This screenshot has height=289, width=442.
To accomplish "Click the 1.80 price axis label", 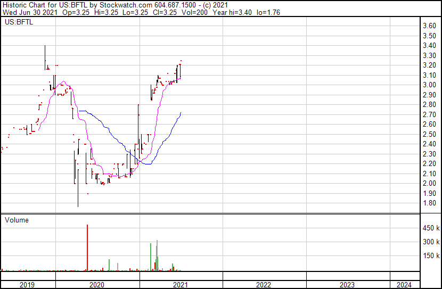I will [430, 203].
